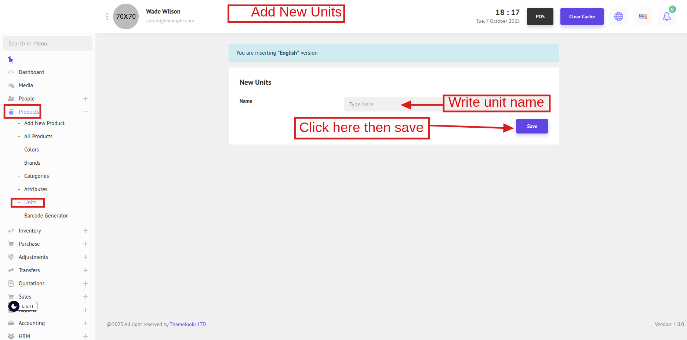Go to All Products page
Image resolution: width=687 pixels, height=340 pixels.
(38, 136)
